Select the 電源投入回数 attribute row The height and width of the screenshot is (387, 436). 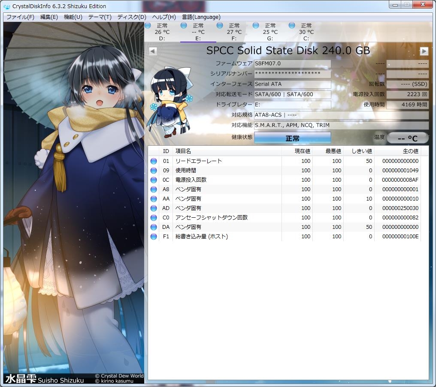point(284,180)
